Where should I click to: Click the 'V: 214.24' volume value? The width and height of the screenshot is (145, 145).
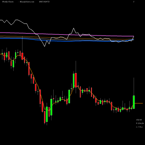tap(140, 123)
